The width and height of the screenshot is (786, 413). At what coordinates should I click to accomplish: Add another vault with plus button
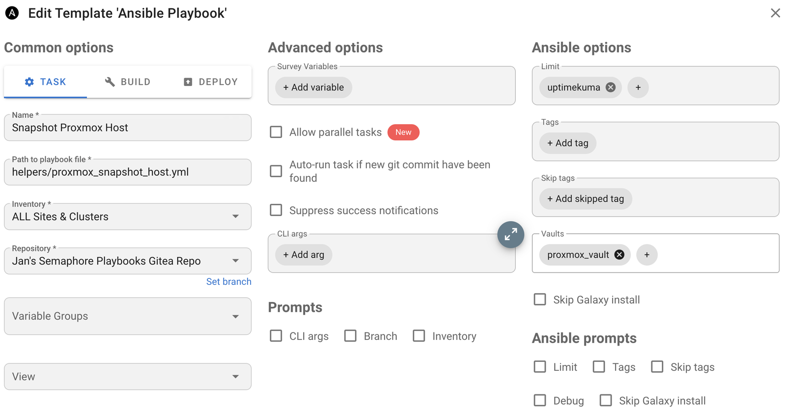point(647,255)
